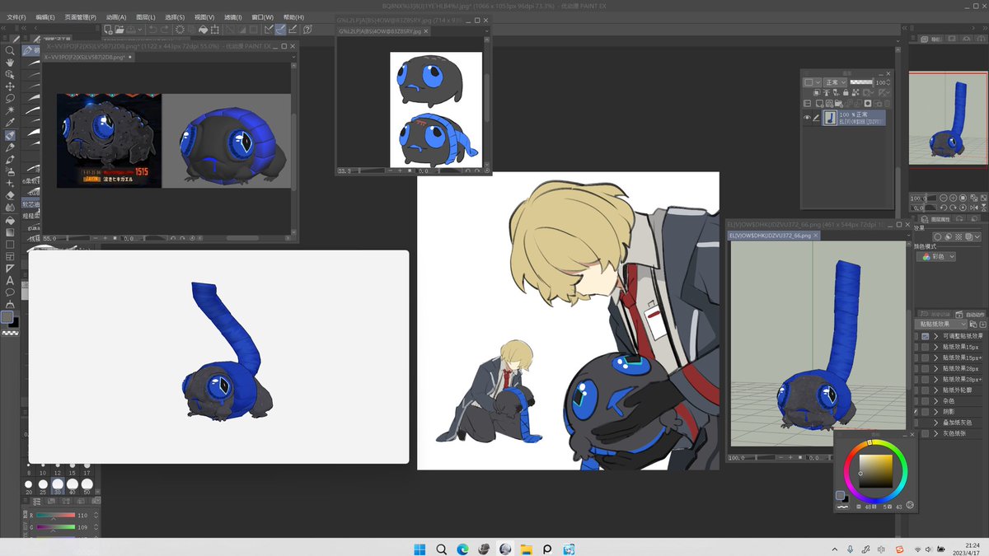Viewport: 989px width, 556px height.
Task: Open the 贴贴纸效果 action set dropdown
Action: [940, 324]
